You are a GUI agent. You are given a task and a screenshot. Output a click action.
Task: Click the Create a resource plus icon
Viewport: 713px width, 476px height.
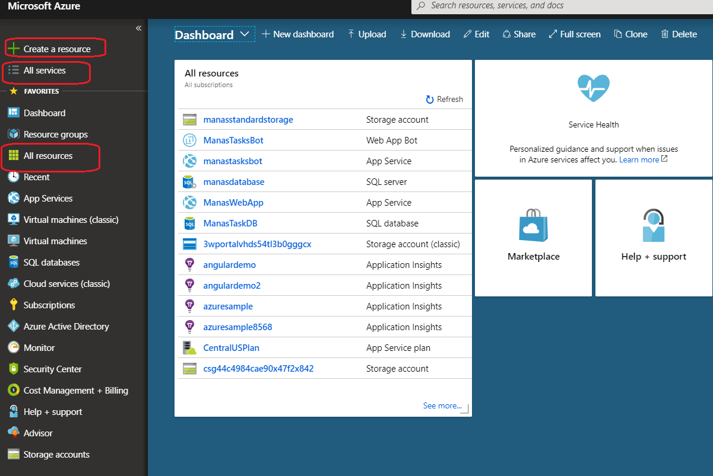tap(14, 49)
